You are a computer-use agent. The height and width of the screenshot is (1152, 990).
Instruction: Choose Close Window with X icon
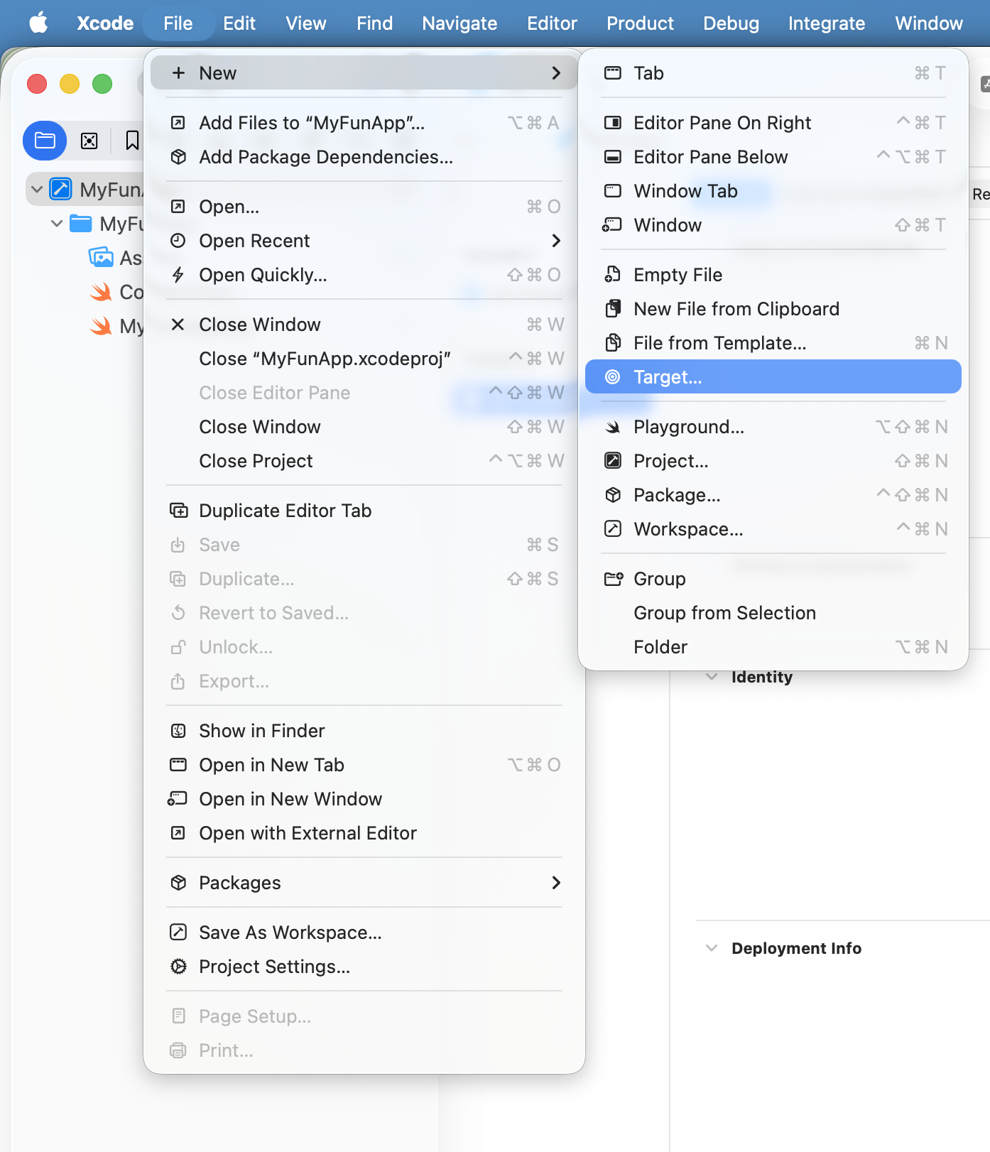click(x=364, y=325)
